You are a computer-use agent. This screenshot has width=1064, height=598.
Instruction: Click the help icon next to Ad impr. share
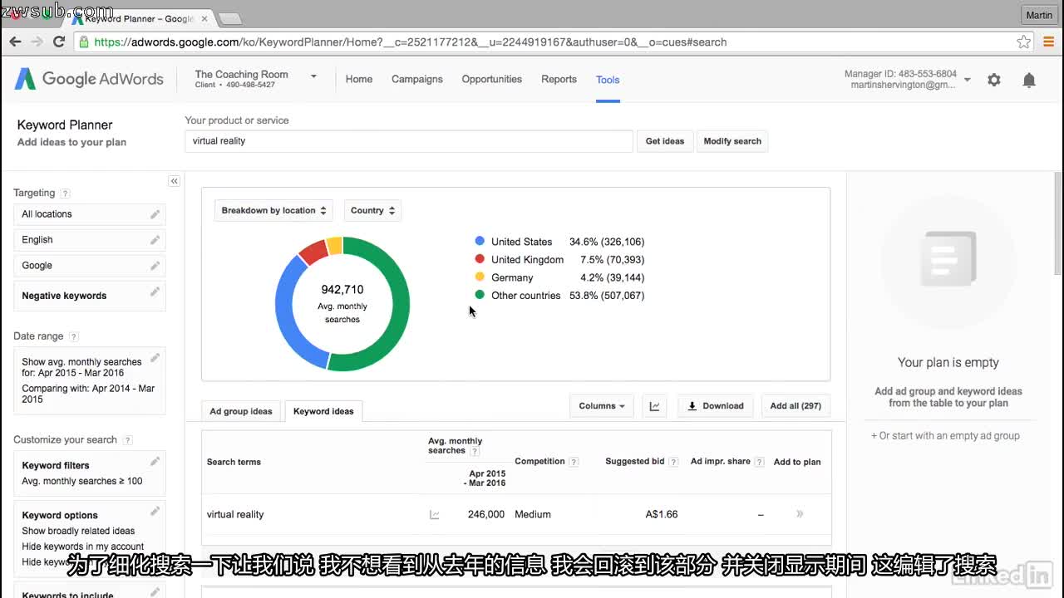(x=759, y=462)
